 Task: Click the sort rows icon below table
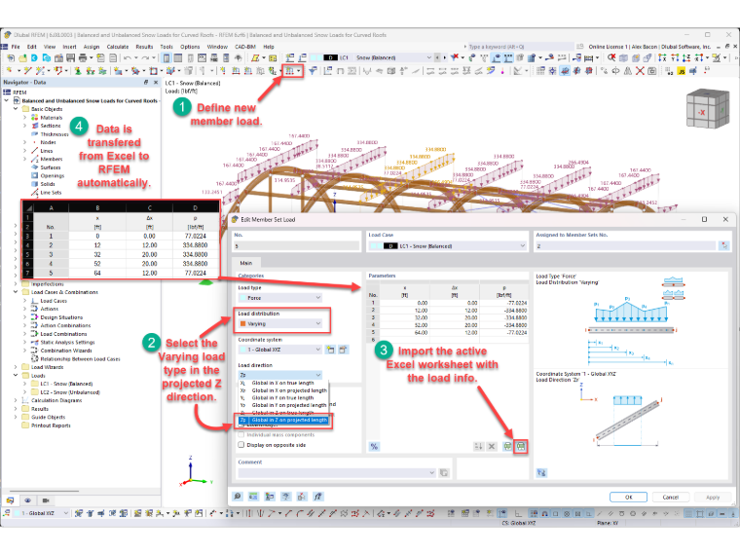[x=478, y=446]
